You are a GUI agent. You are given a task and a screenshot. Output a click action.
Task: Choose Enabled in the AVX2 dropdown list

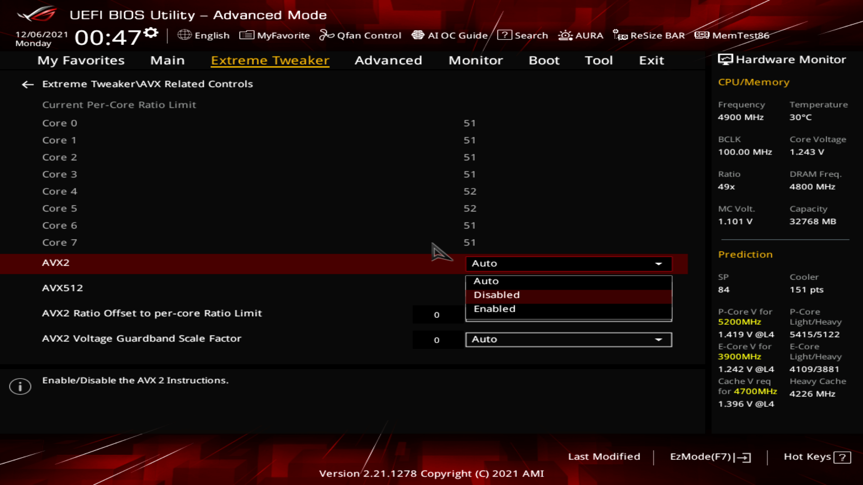tap(494, 309)
